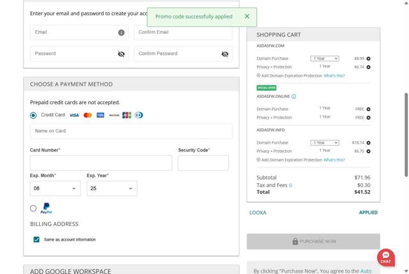Screen dimensions: 409x274
Task: Click the APPLIED promo status
Action: [x=368, y=213]
